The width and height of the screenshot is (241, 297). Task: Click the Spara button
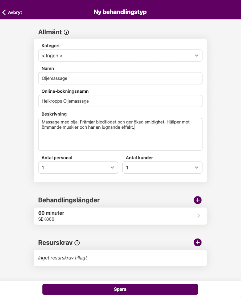[x=120, y=289]
